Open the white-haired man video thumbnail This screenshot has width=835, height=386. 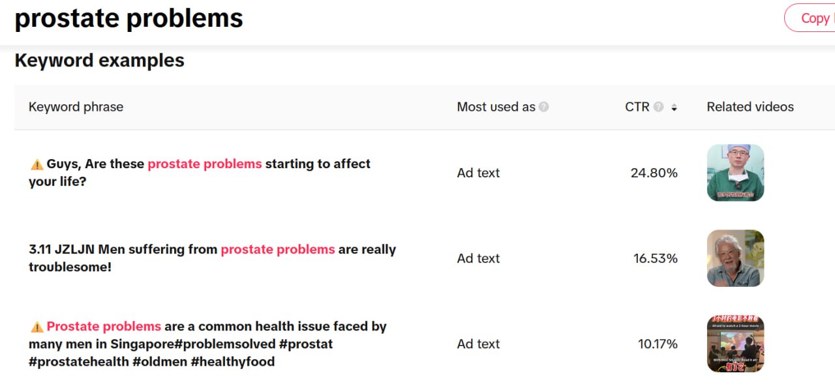[x=735, y=258]
